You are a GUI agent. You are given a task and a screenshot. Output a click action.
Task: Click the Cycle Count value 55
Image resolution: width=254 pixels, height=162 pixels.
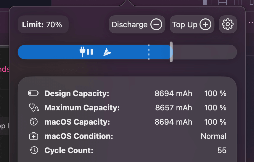tap(222, 150)
